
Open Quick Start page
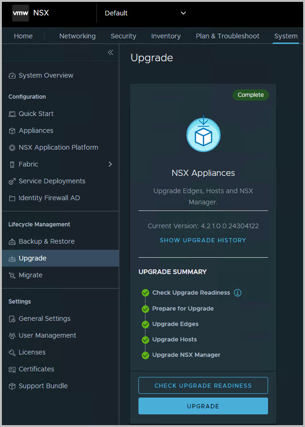coord(36,114)
